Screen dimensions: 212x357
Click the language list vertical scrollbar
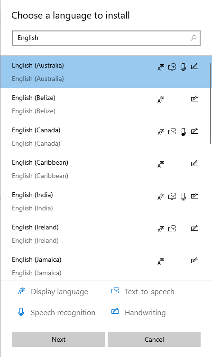(211, 104)
